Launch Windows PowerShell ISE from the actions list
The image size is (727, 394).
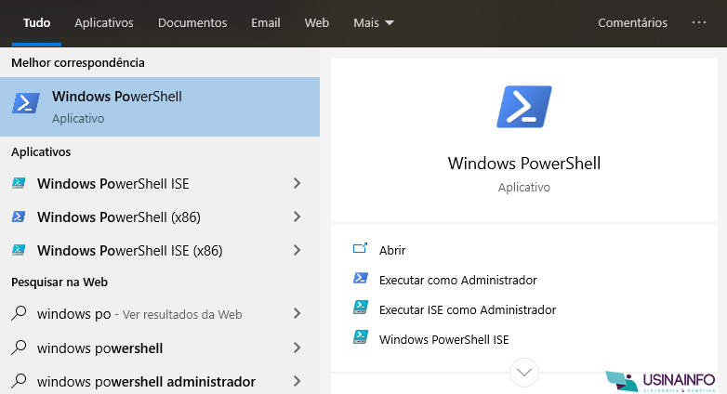[443, 339]
